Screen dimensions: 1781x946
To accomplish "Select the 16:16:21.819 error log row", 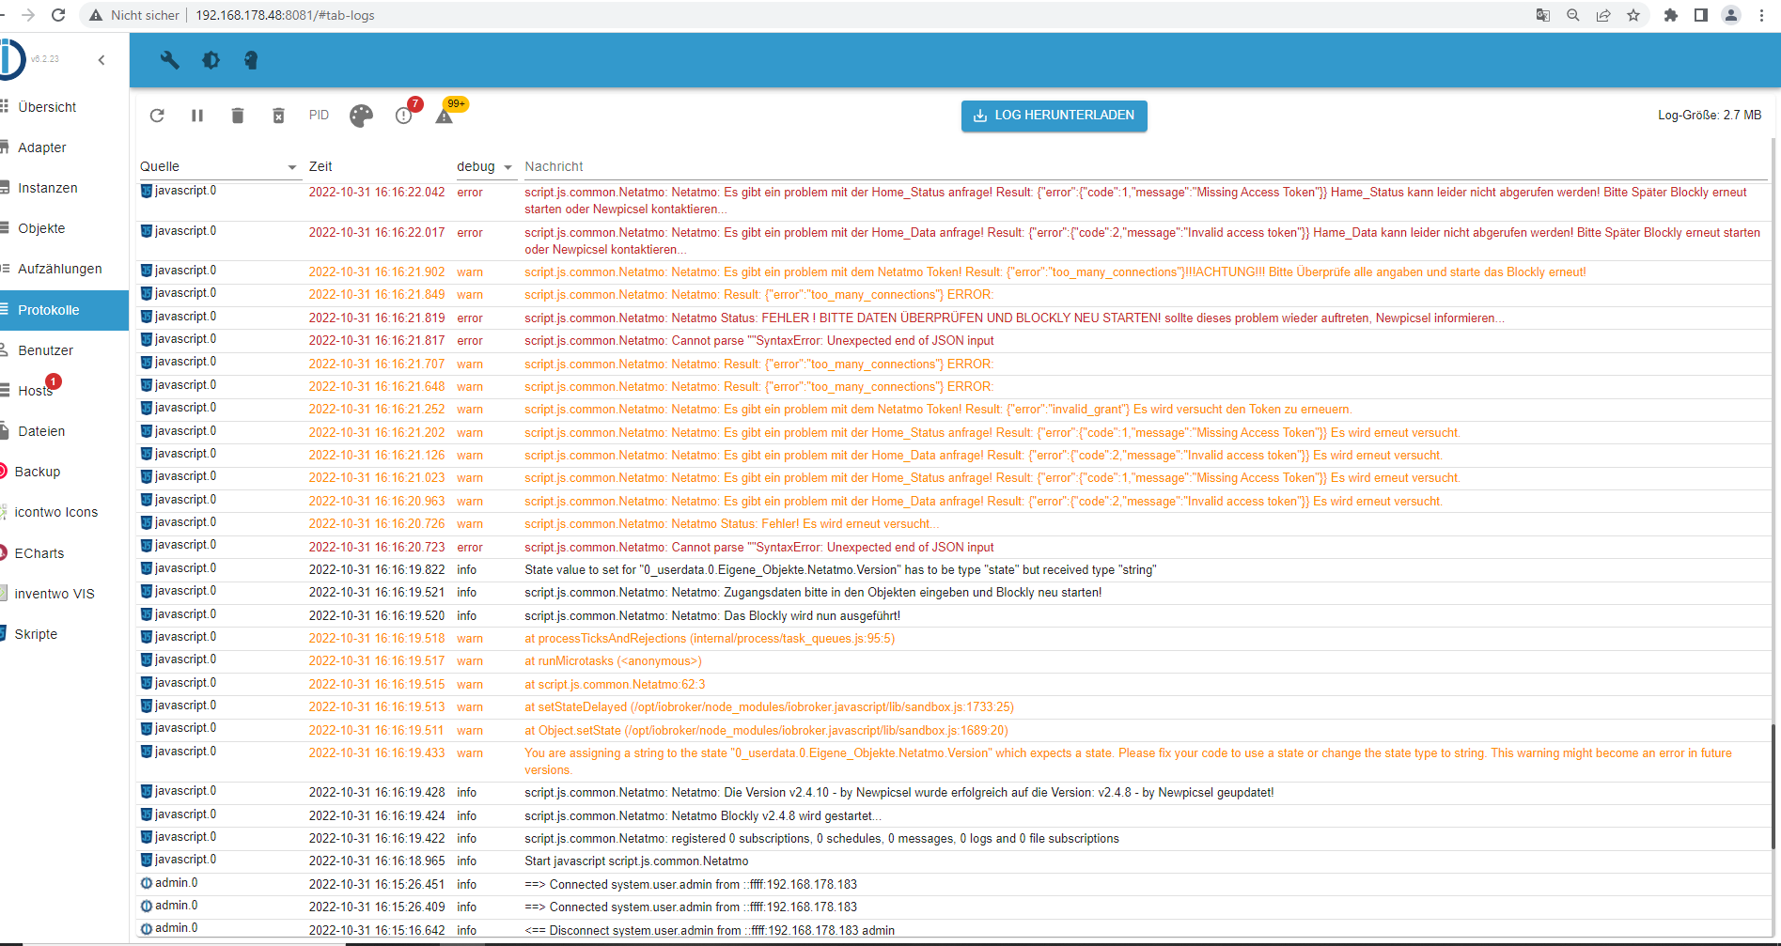I will 952,318.
